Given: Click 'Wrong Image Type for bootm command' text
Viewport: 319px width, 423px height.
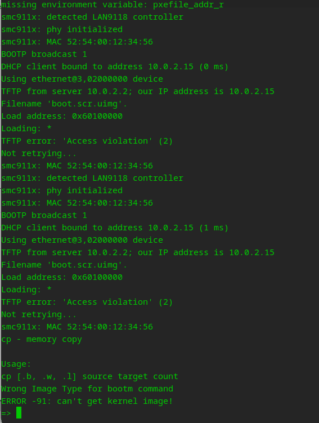Looking at the screenshot, I should coord(87,389).
